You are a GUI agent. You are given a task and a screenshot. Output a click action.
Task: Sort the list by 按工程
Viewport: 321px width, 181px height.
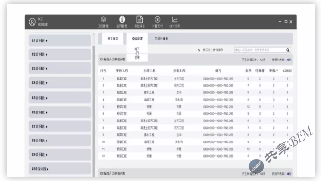pos(207,50)
